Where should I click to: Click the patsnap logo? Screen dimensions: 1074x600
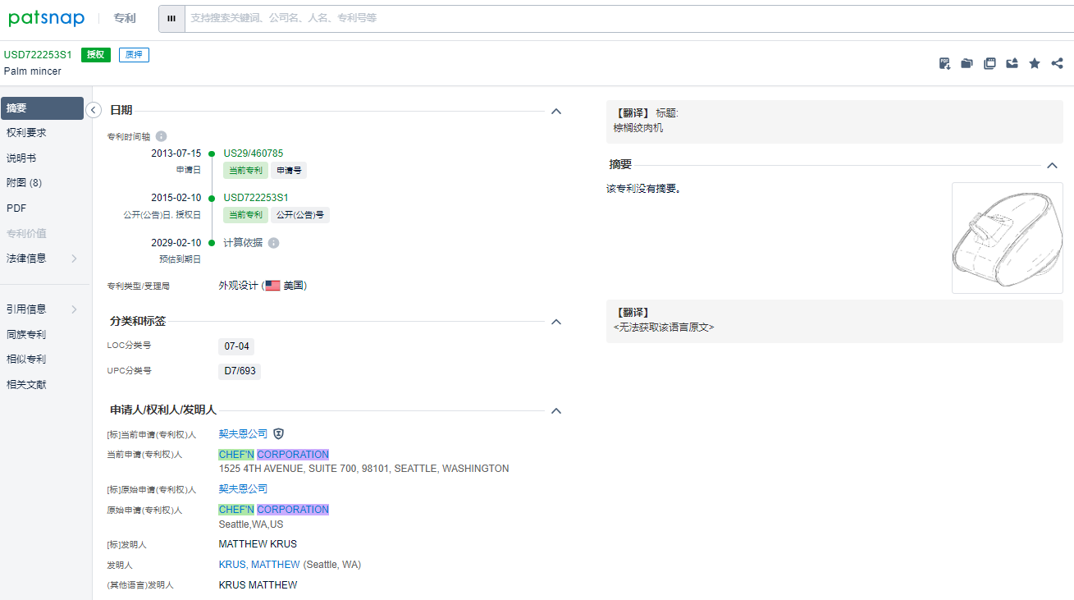click(47, 18)
